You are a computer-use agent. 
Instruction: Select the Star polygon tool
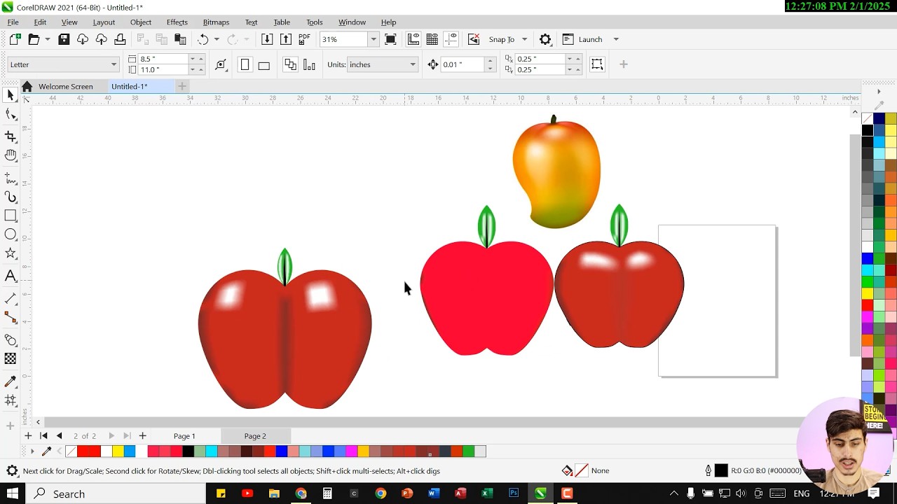11,254
